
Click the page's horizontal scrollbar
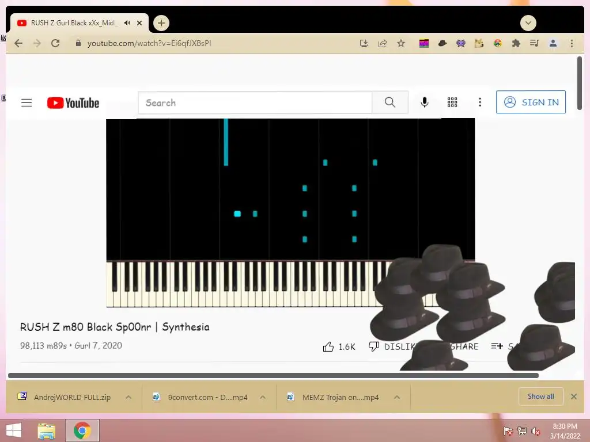(273, 375)
